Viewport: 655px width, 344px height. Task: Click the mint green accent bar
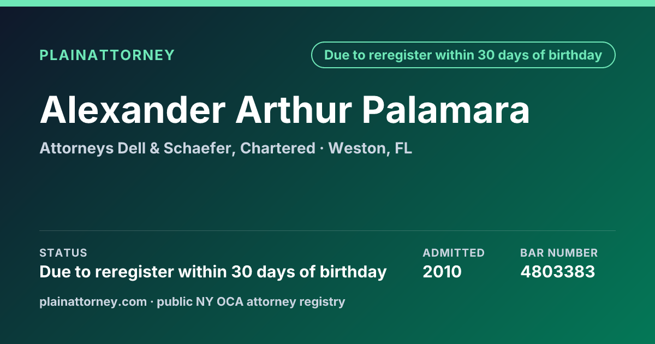pos(327,3)
